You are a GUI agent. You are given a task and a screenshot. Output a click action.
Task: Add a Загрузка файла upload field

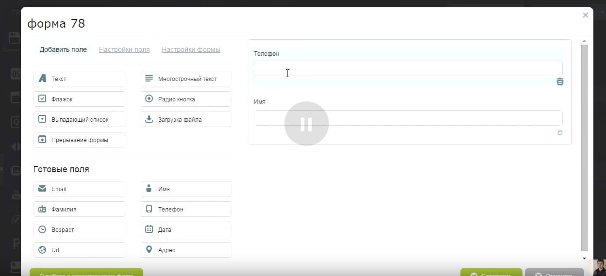click(x=185, y=119)
